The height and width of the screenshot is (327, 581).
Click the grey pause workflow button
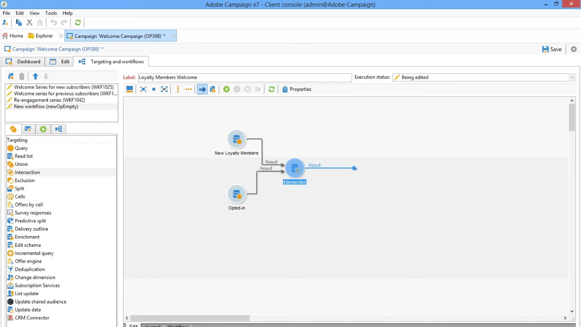coord(237,89)
